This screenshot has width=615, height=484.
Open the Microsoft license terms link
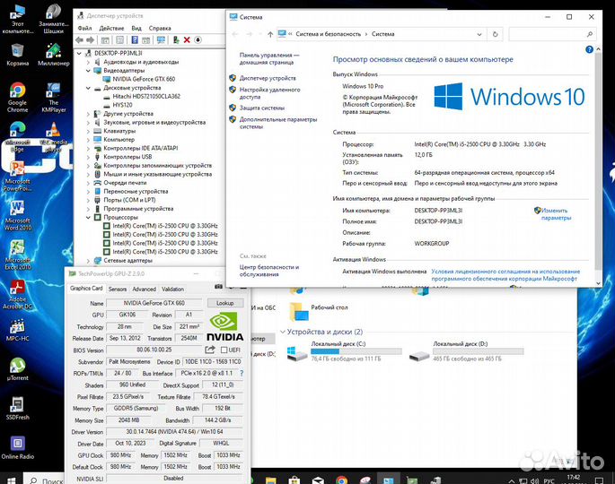505,275
